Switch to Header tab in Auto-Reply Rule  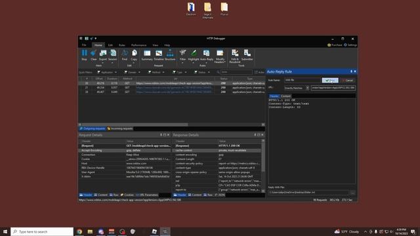274,96
